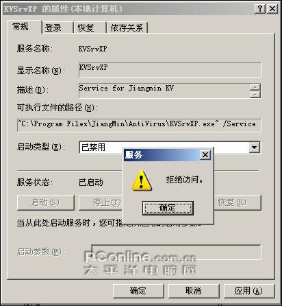Confirm the 拒绝访问 message with 确定

coord(168,208)
